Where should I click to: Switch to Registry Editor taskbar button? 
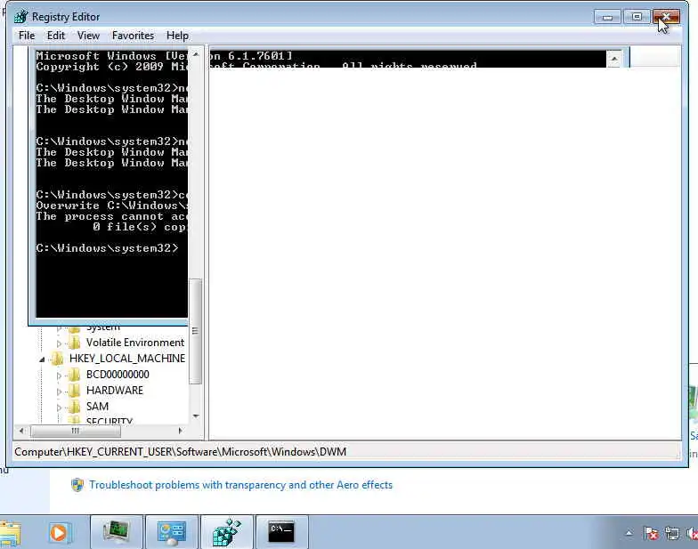pos(227,532)
